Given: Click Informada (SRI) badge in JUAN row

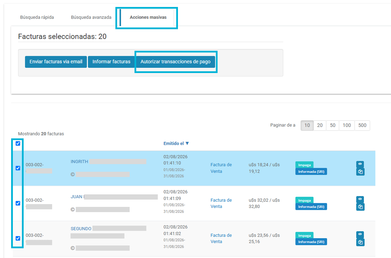Looking at the screenshot, I should pos(311,207).
